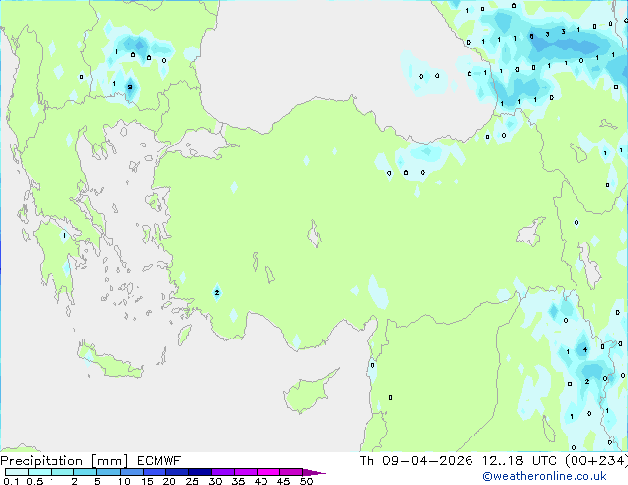Image resolution: width=628 pixels, height=485 pixels.
Task: Select the 0.5–1 mm legend color box
Action: point(40,472)
